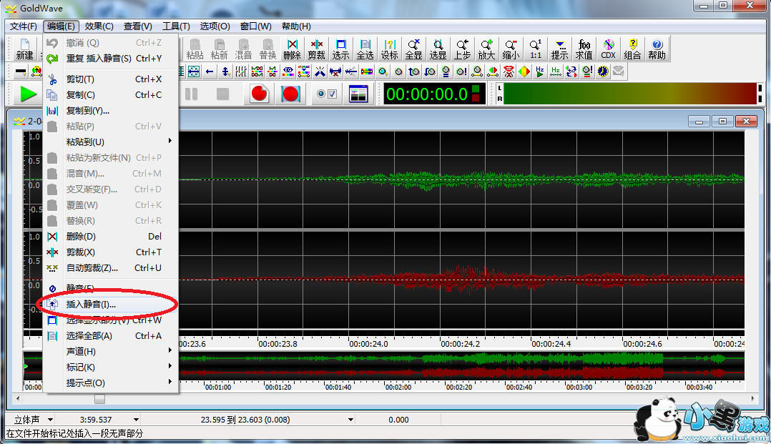Click the green Play button
The height and width of the screenshot is (444, 771).
(x=28, y=94)
